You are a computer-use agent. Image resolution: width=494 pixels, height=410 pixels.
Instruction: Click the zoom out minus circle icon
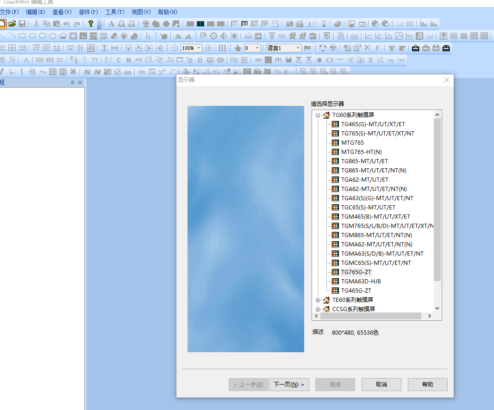click(x=175, y=48)
